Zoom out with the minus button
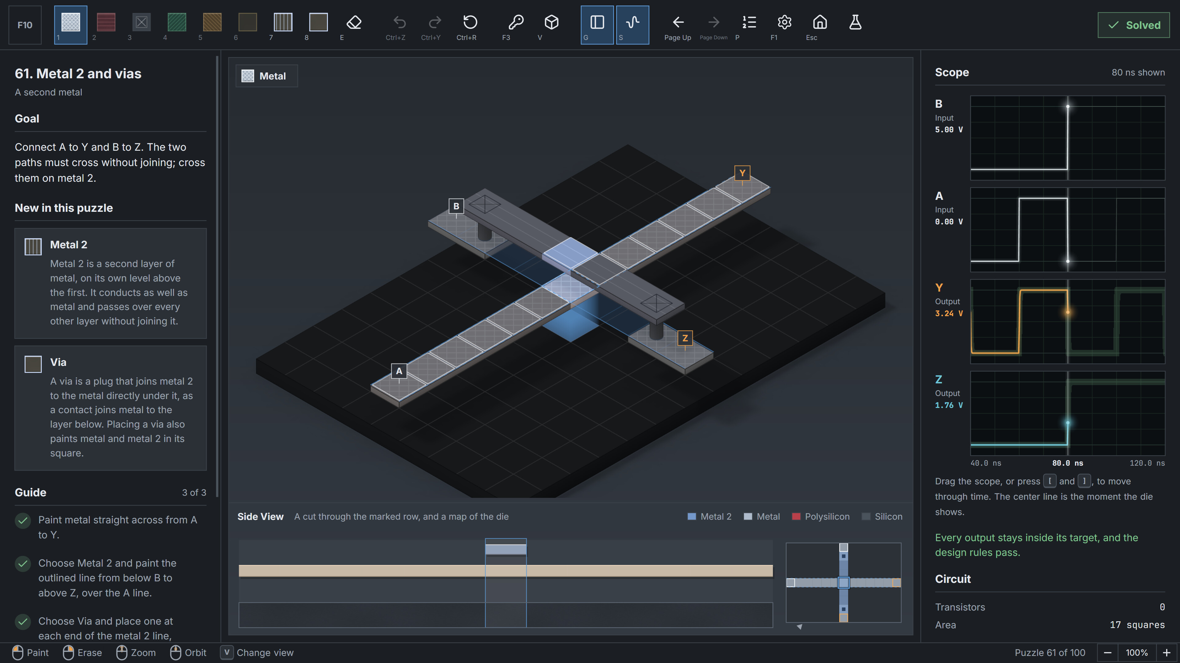The height and width of the screenshot is (663, 1180). click(x=1107, y=653)
